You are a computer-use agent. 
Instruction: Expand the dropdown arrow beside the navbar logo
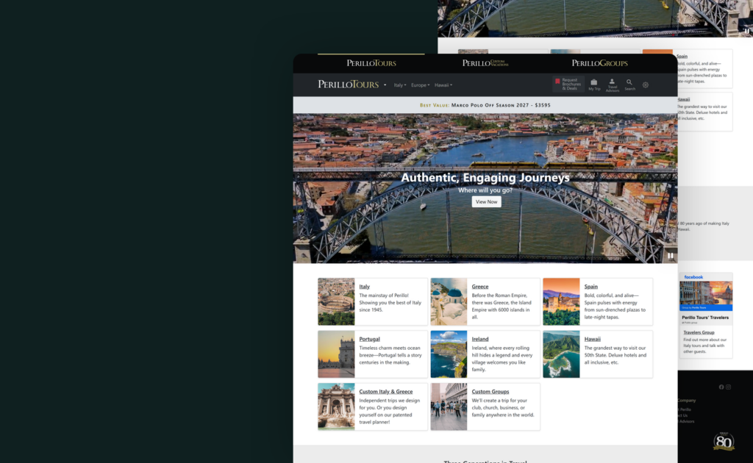[385, 85]
